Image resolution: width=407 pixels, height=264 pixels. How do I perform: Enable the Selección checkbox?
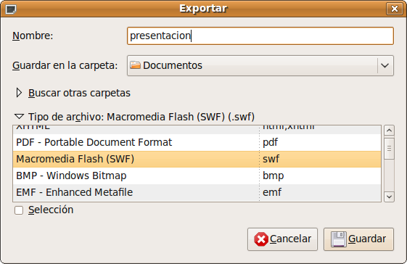coord(19,210)
